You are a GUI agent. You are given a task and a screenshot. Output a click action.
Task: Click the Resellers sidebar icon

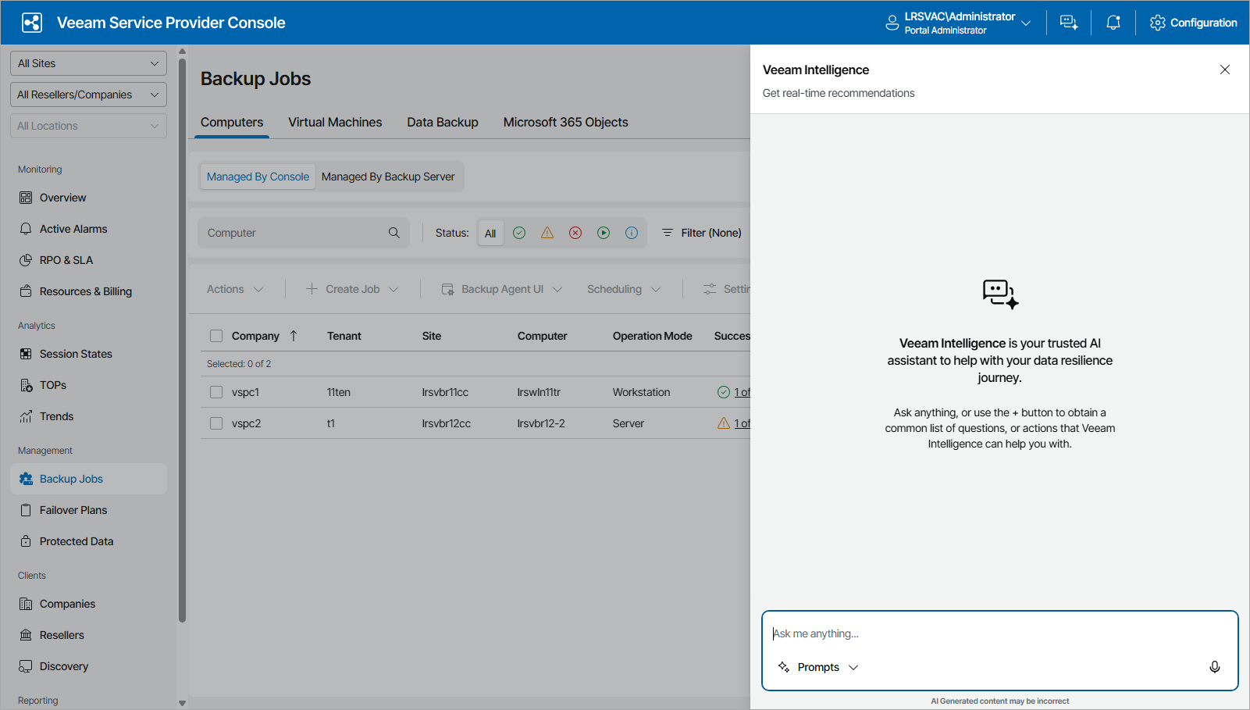click(x=26, y=635)
